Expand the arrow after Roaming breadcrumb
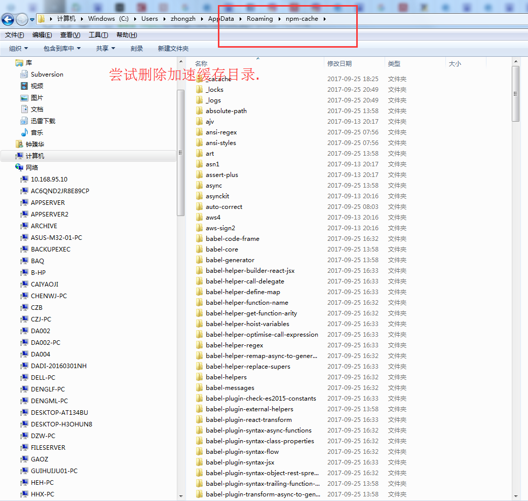Screen dimensions: 528x501 pyautogui.click(x=280, y=19)
